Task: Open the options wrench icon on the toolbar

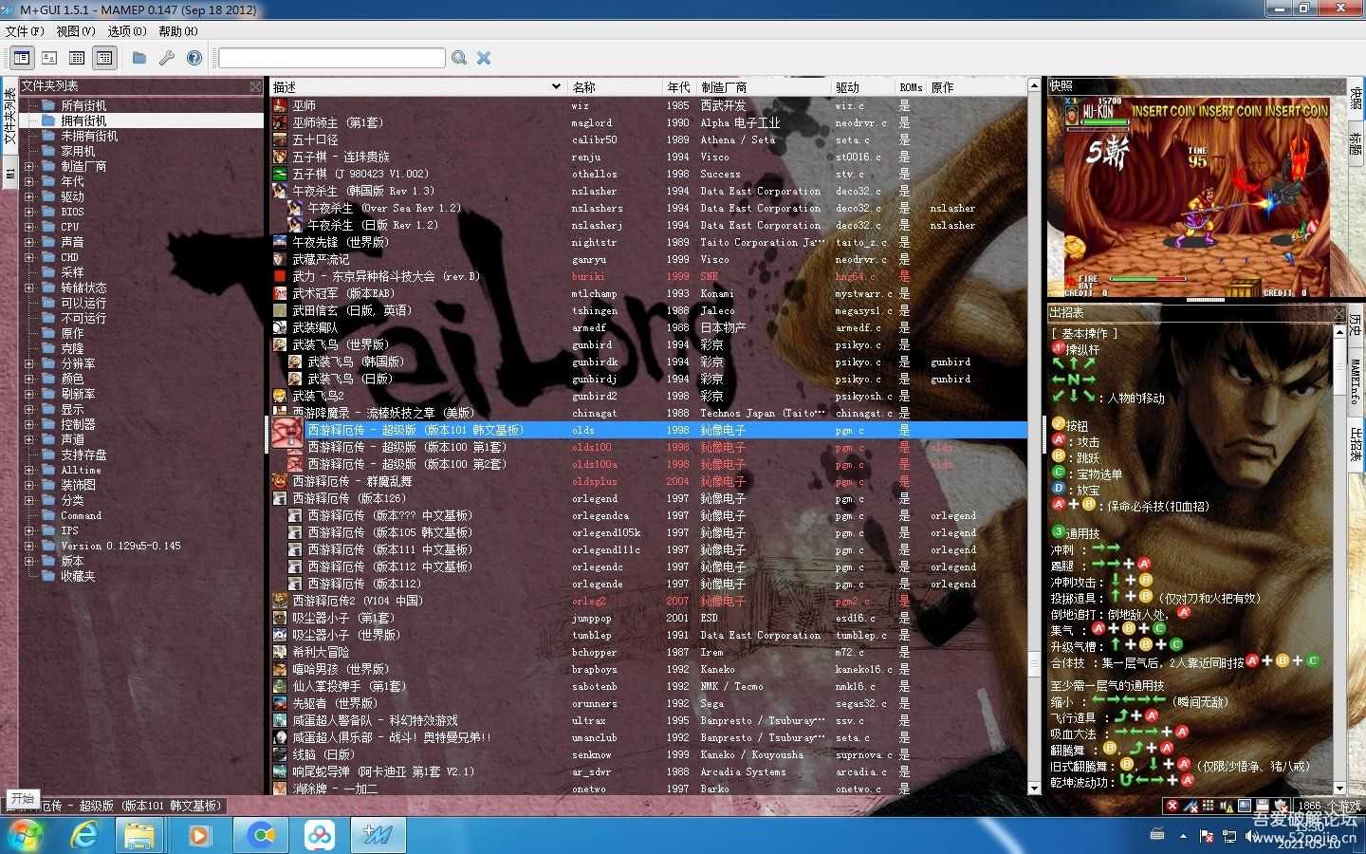Action: pos(166,57)
